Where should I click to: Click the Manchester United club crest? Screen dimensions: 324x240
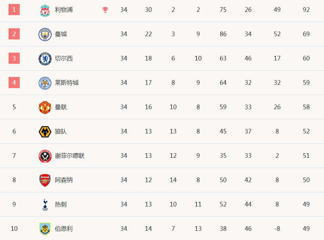coord(45,107)
